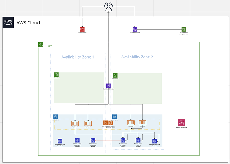
Task: Click private subnet lock icon in Zone 2
Action: click(114, 117)
